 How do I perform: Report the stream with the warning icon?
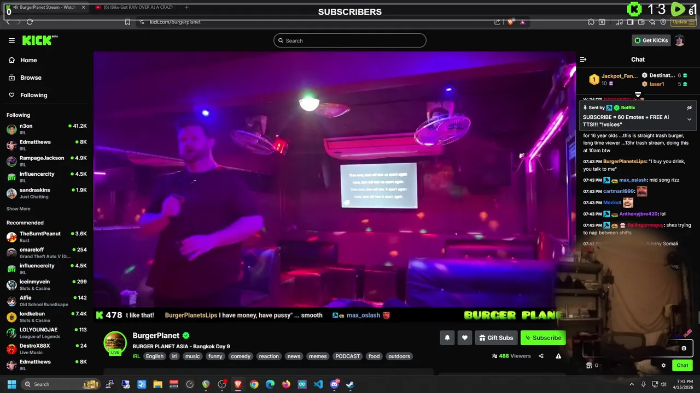(x=558, y=356)
